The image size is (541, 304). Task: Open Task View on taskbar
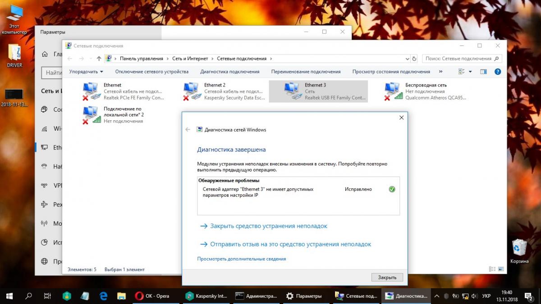click(47, 296)
